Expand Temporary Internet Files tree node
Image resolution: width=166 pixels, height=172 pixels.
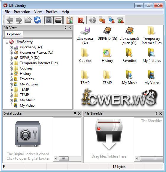coord(11,63)
